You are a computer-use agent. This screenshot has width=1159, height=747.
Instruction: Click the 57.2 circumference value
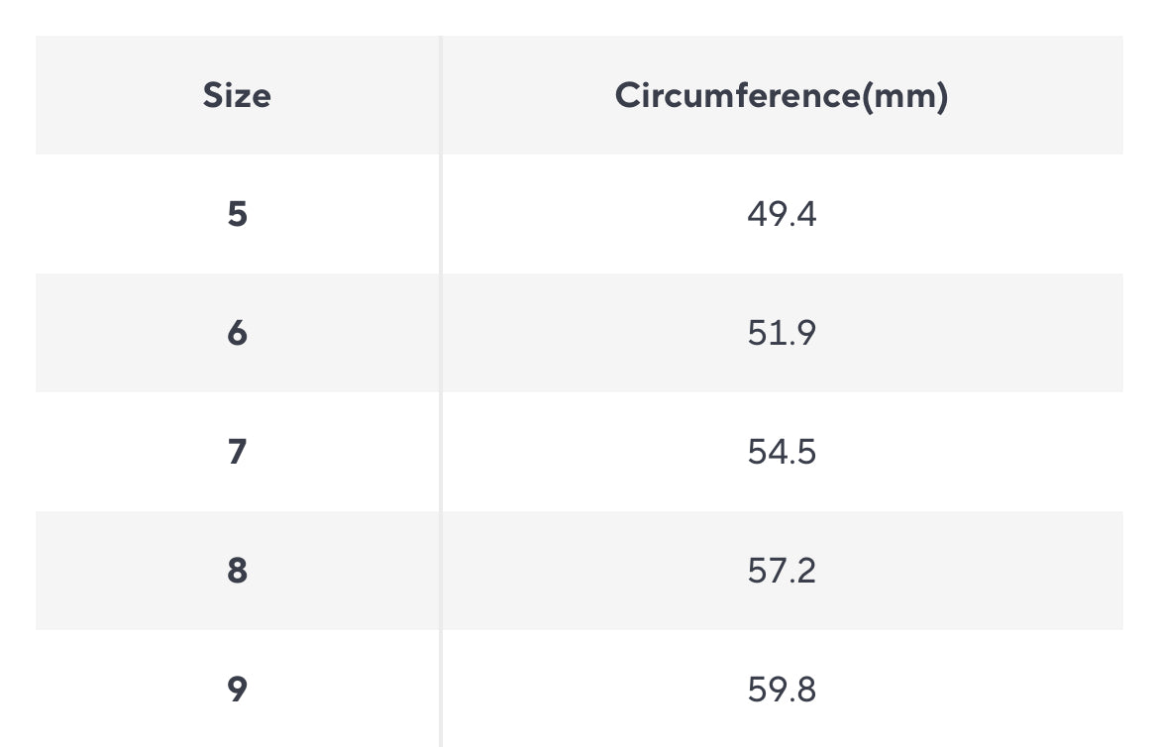click(x=782, y=571)
